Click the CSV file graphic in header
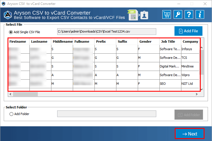The height and width of the screenshot is (141, 212). (133, 15)
